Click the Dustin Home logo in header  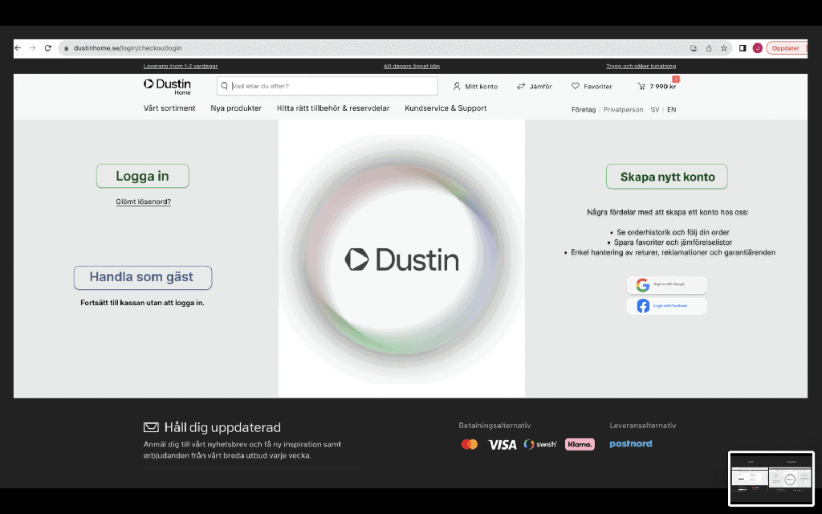[x=167, y=86]
